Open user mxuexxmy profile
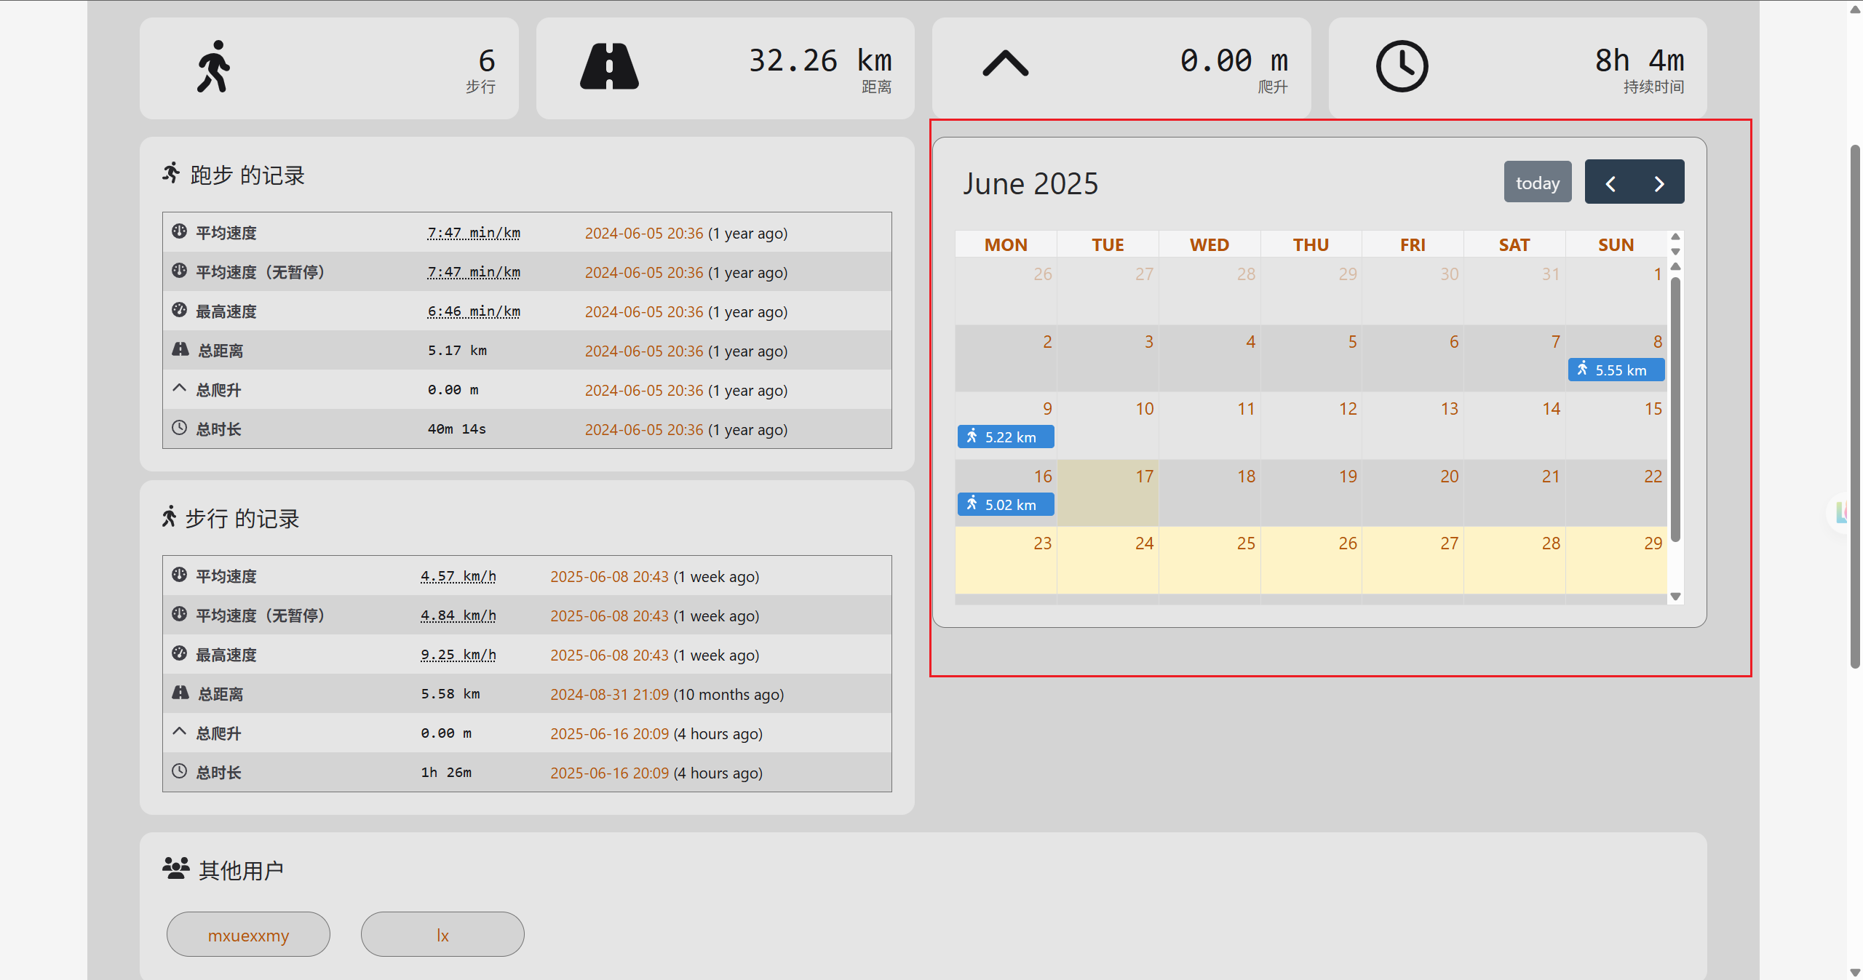This screenshot has height=980, width=1863. pos(248,935)
